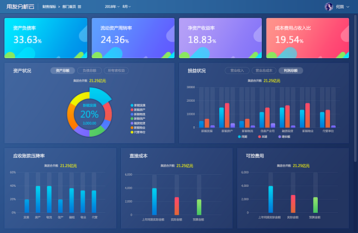Toggle the orange 新能物业 legend entry
Viewport: 358px width, 233px height.
coord(138,128)
